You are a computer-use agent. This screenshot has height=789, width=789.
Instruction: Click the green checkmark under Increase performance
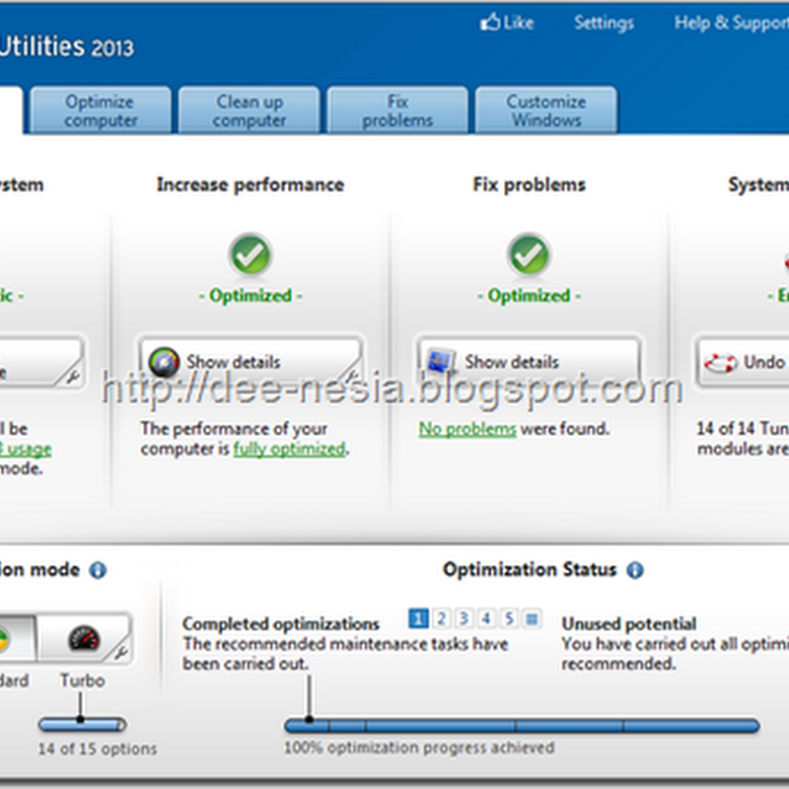point(251,253)
